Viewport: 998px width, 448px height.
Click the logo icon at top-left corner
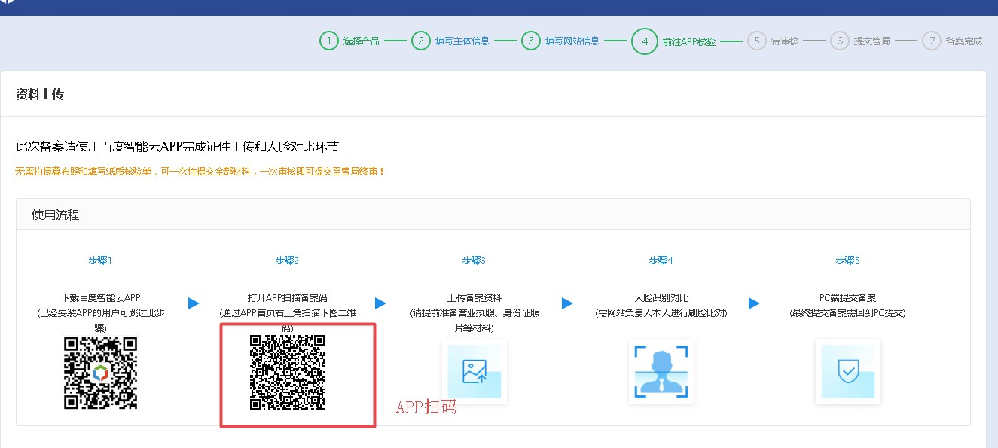[x=8, y=2]
